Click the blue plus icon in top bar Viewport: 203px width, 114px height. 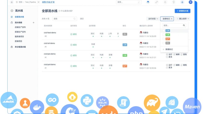pos(182,2)
